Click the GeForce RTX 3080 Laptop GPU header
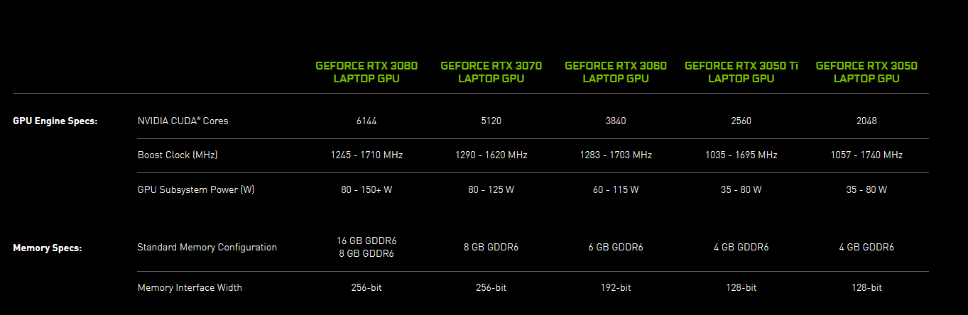This screenshot has width=968, height=315. [x=366, y=72]
